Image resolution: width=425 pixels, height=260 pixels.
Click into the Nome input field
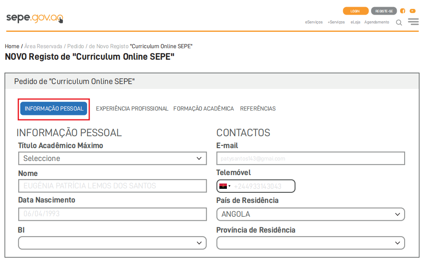[x=112, y=186]
